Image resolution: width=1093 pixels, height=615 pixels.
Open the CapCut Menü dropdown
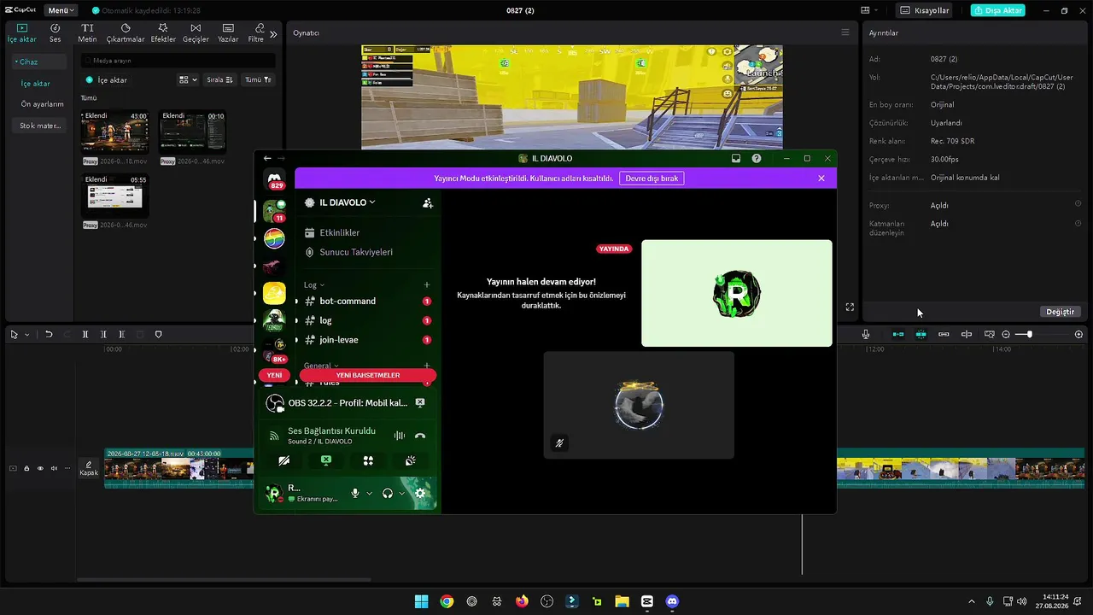pos(61,10)
